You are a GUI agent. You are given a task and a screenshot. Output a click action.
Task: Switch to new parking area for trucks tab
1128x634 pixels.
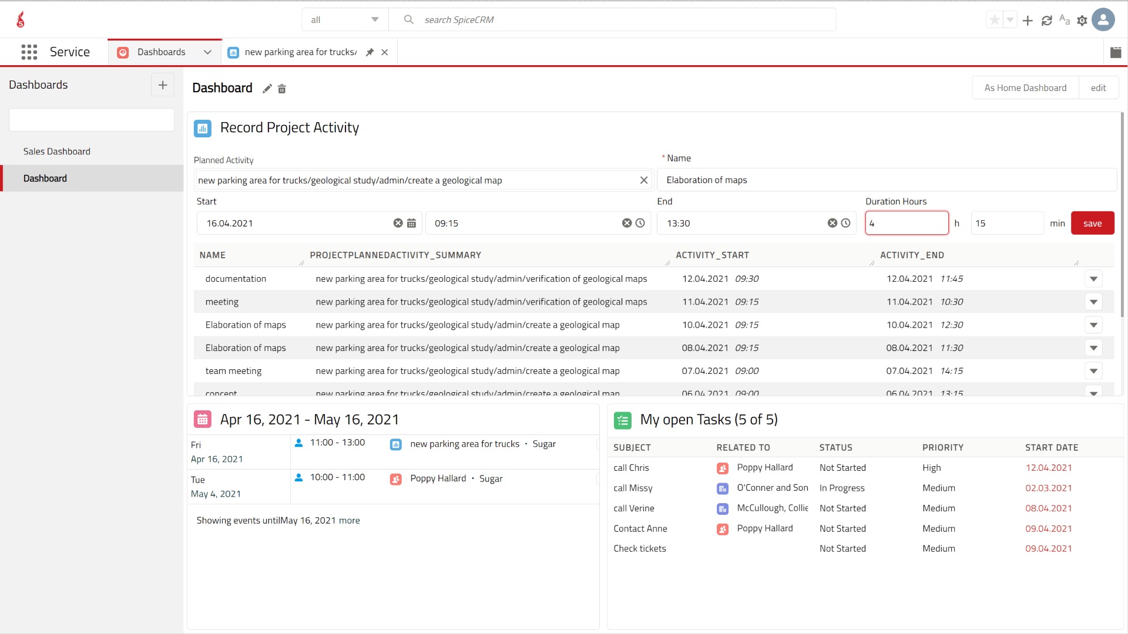(300, 52)
